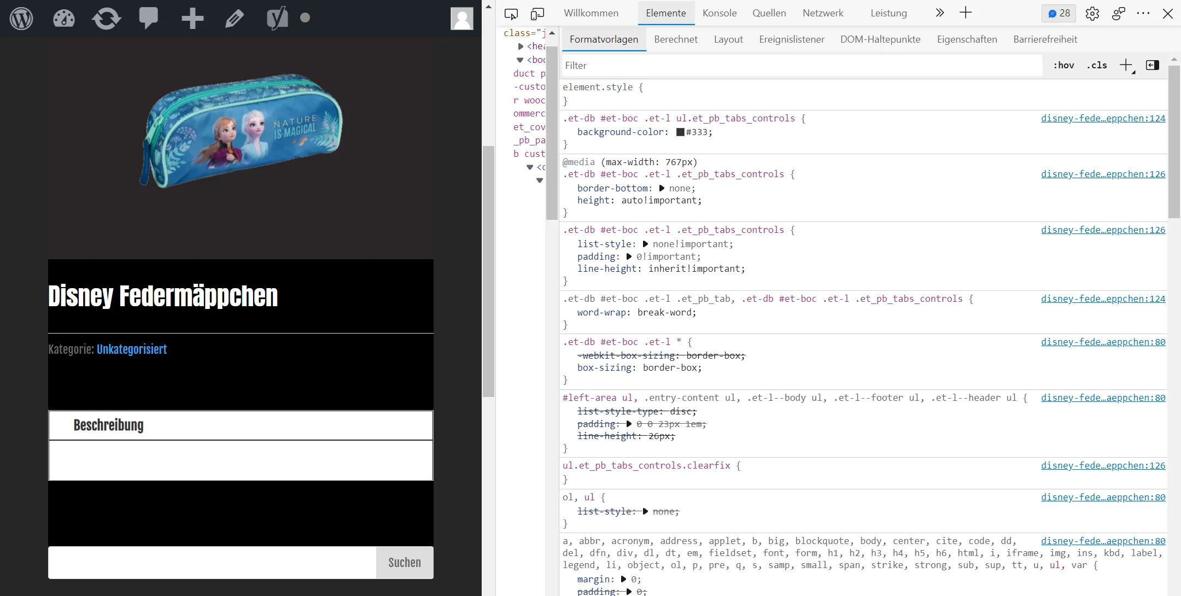Click the Suchen search button
Viewport: 1181px width, 596px height.
(x=405, y=563)
